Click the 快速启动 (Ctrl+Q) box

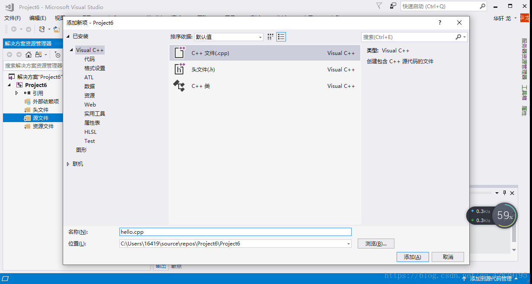[440, 6]
